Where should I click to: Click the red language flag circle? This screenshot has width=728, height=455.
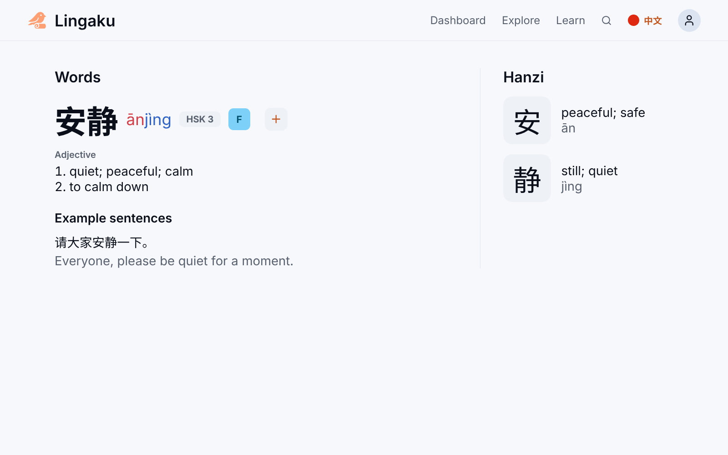[633, 20]
